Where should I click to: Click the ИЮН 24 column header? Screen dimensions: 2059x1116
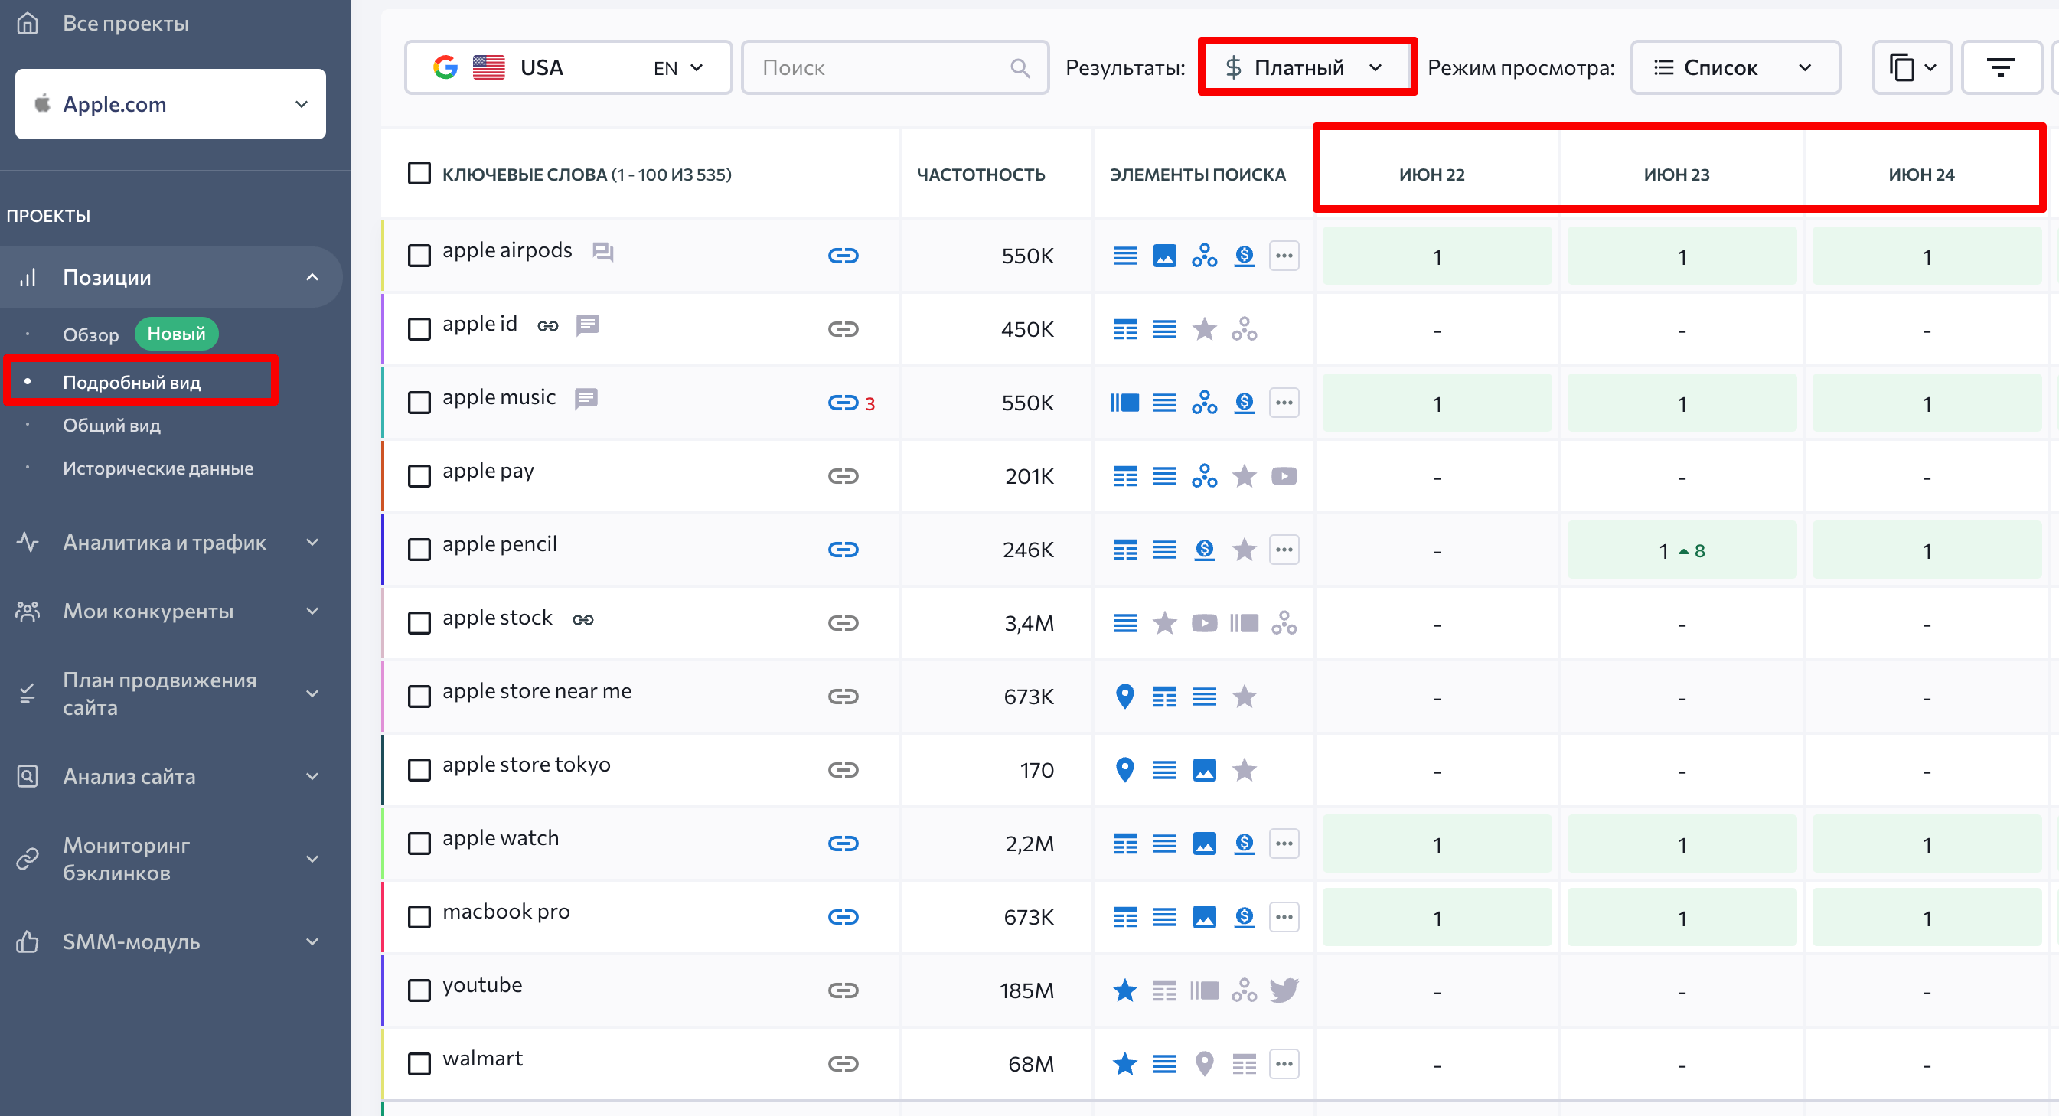[x=1920, y=175]
